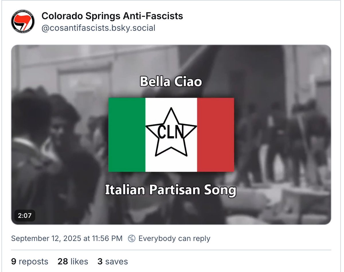Open the @cosantifascists.bsky.social handle link
The height and width of the screenshot is (272, 344).
coord(98,28)
